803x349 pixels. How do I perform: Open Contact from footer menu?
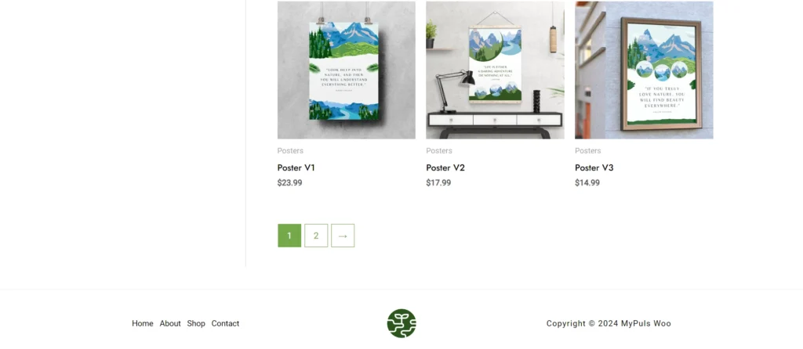pos(225,323)
